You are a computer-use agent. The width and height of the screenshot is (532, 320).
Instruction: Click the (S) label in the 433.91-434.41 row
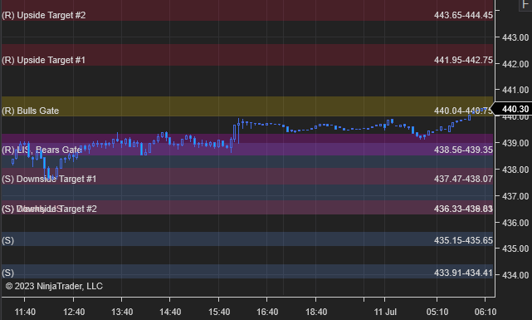(7, 273)
